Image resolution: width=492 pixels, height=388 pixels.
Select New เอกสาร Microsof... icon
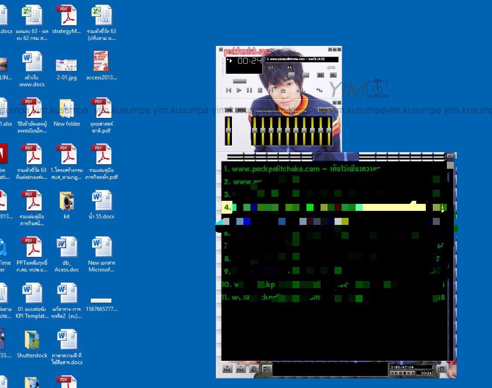101,254
